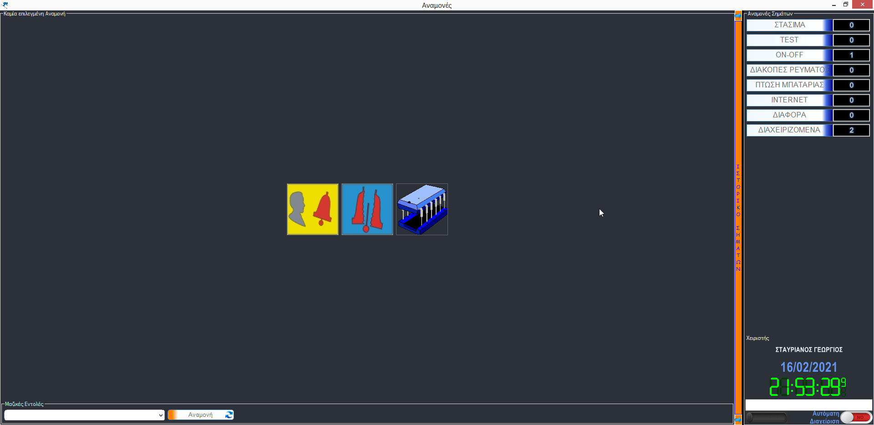Click the white text field below clock
Viewport: 874px width, 425px height.
click(x=808, y=405)
